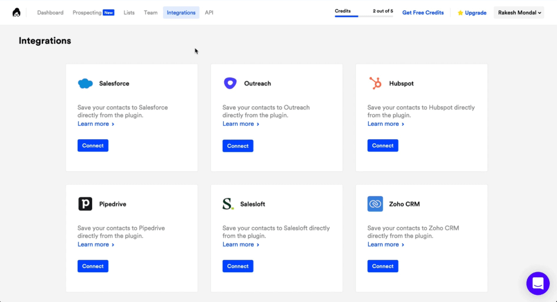Viewport: 557px width, 302px height.
Task: Click the Salesloft logo icon
Action: tap(227, 203)
